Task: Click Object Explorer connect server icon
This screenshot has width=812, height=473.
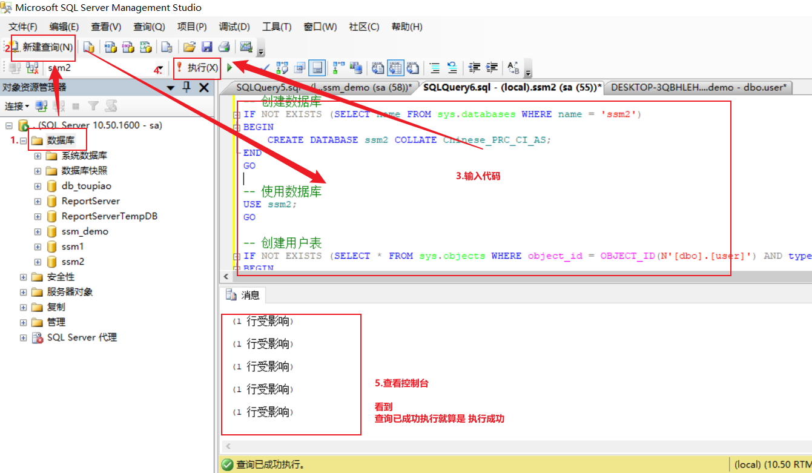Action: coord(41,106)
